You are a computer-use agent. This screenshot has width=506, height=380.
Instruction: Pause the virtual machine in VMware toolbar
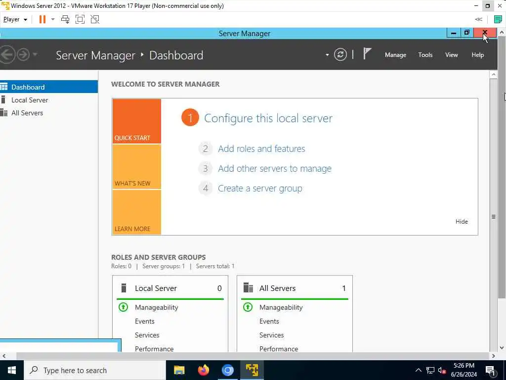(x=42, y=19)
